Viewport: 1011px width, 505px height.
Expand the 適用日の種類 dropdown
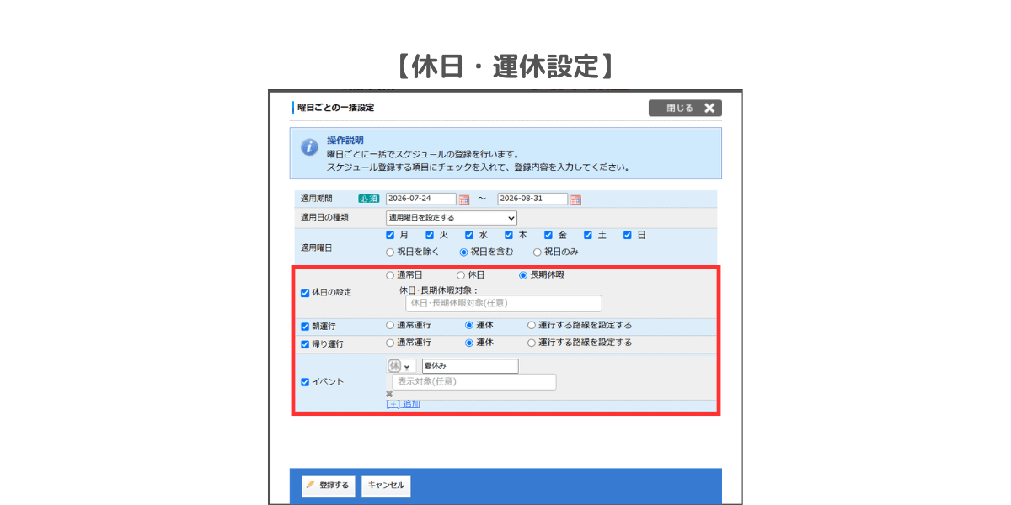(452, 217)
